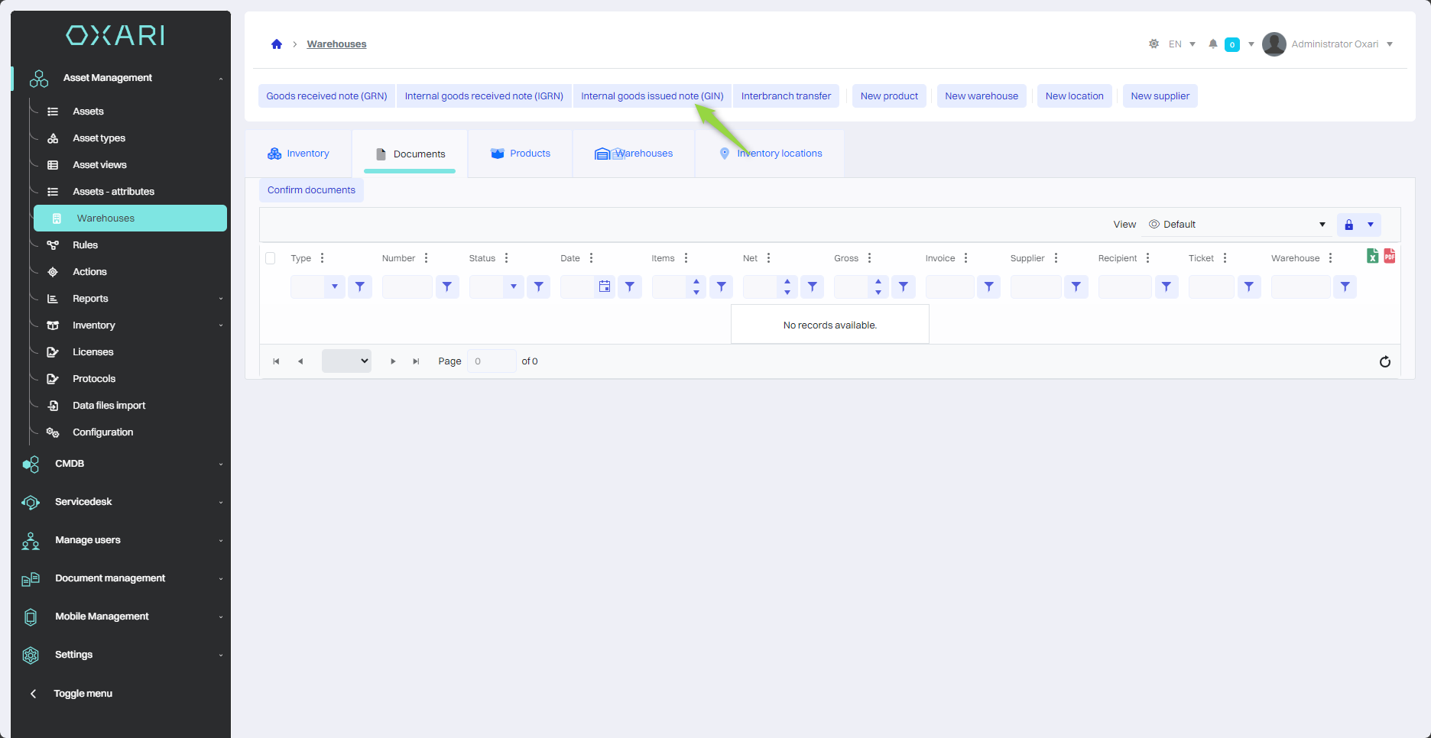This screenshot has width=1431, height=738.
Task: Click the Date column calendar icon
Action: 605,286
